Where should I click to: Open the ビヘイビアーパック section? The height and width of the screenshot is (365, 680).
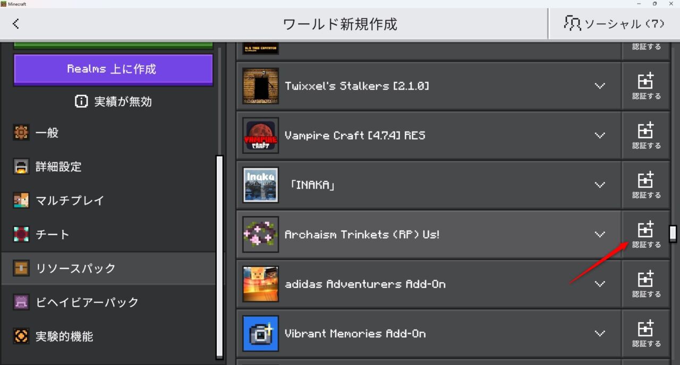tap(108, 302)
